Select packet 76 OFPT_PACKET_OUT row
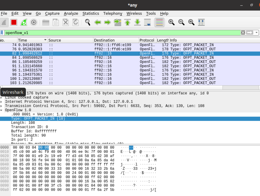The height and width of the screenshot is (196, 260). (x=130, y=49)
